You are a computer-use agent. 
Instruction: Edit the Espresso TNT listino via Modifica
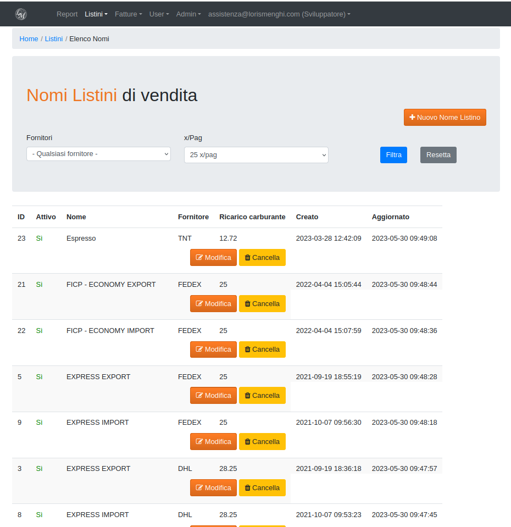[213, 258]
